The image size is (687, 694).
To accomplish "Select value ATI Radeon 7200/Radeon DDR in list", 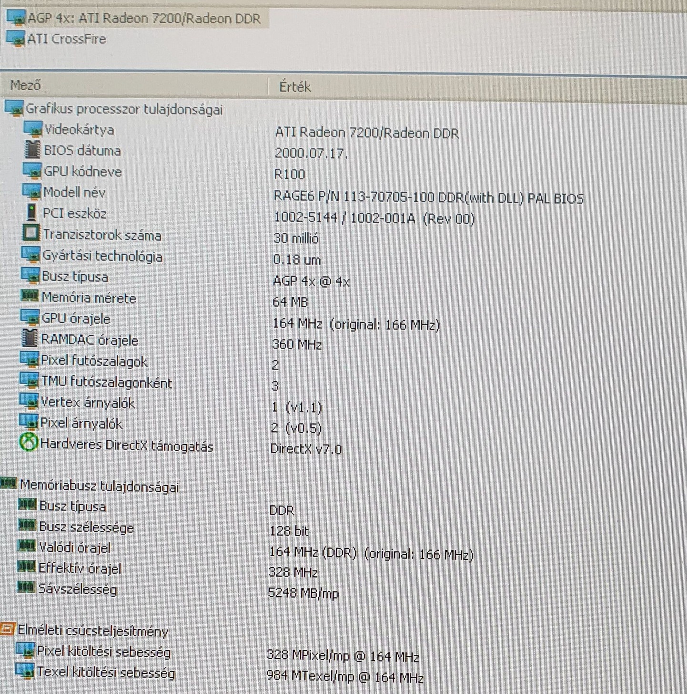I will coord(366,133).
